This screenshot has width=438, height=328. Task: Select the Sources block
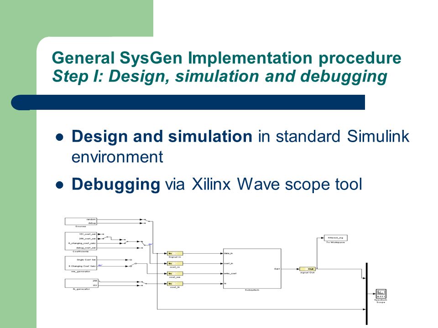(x=81, y=221)
